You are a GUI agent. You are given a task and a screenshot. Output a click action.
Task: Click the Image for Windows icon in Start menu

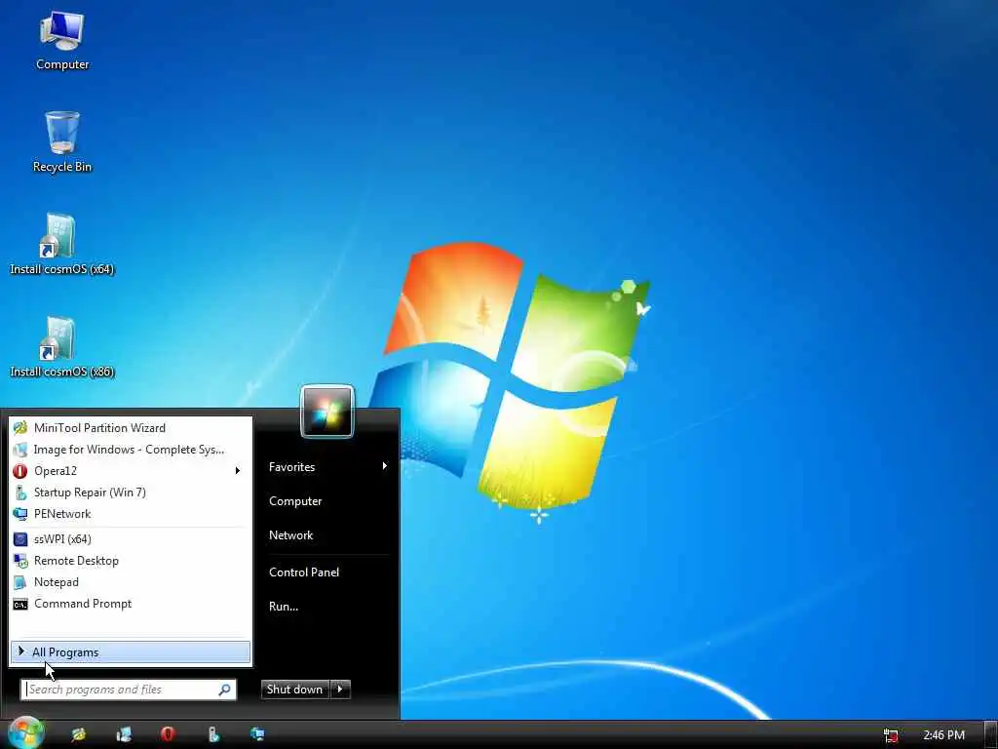20,450
